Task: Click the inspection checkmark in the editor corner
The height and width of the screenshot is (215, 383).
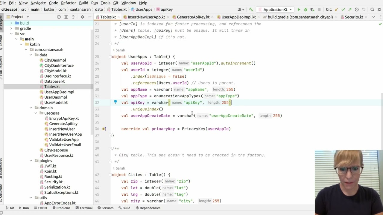Action: [380, 24]
